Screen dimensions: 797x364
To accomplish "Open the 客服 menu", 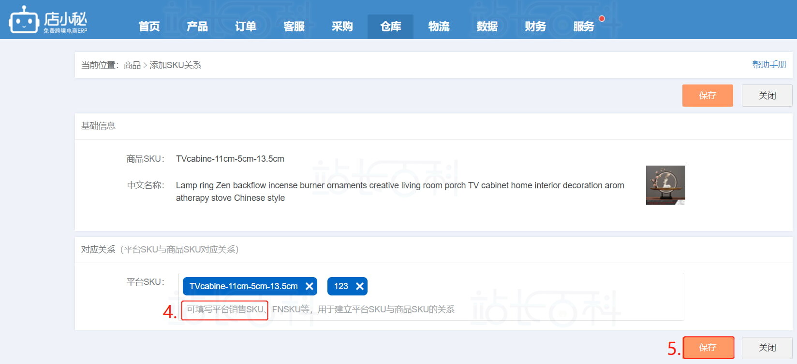I will 294,27.
